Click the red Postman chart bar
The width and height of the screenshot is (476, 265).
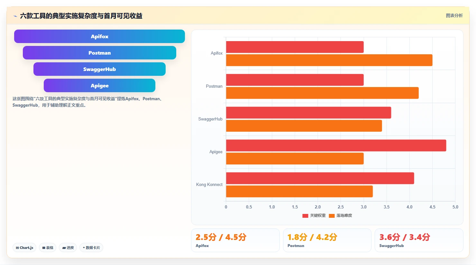click(x=295, y=80)
